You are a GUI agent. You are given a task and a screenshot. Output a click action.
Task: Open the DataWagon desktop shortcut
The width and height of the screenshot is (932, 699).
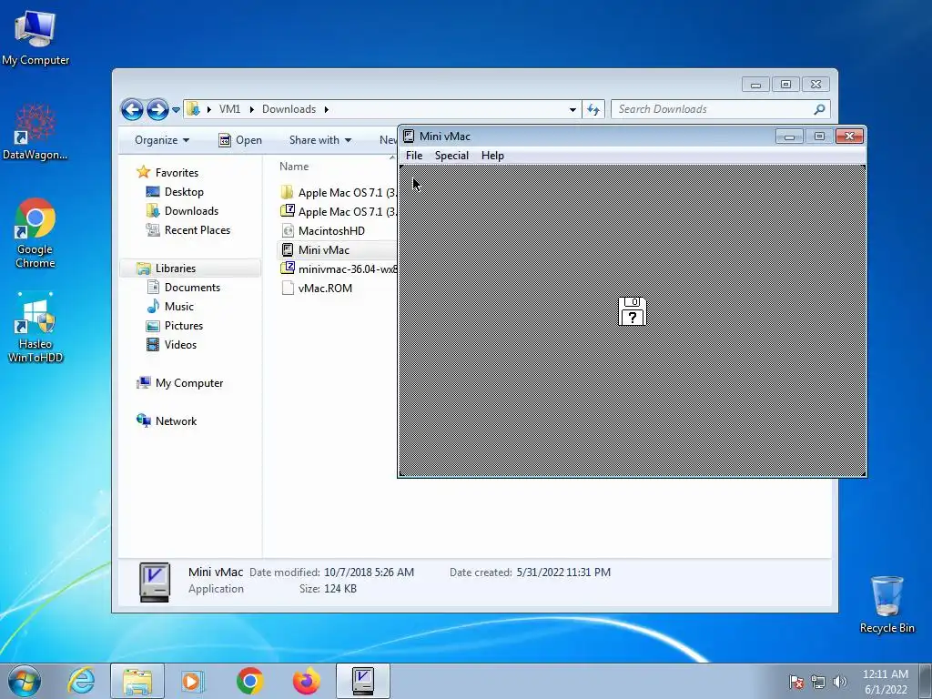tap(35, 132)
